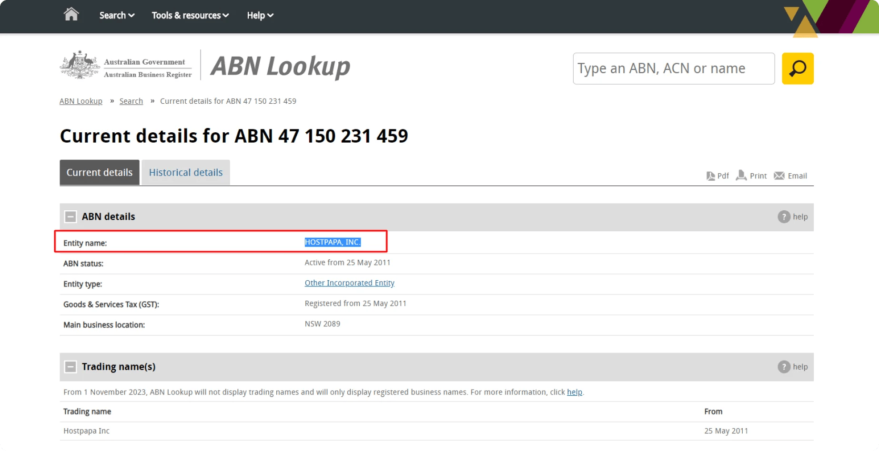
Task: Click the Current details page heading
Action: coord(234,136)
